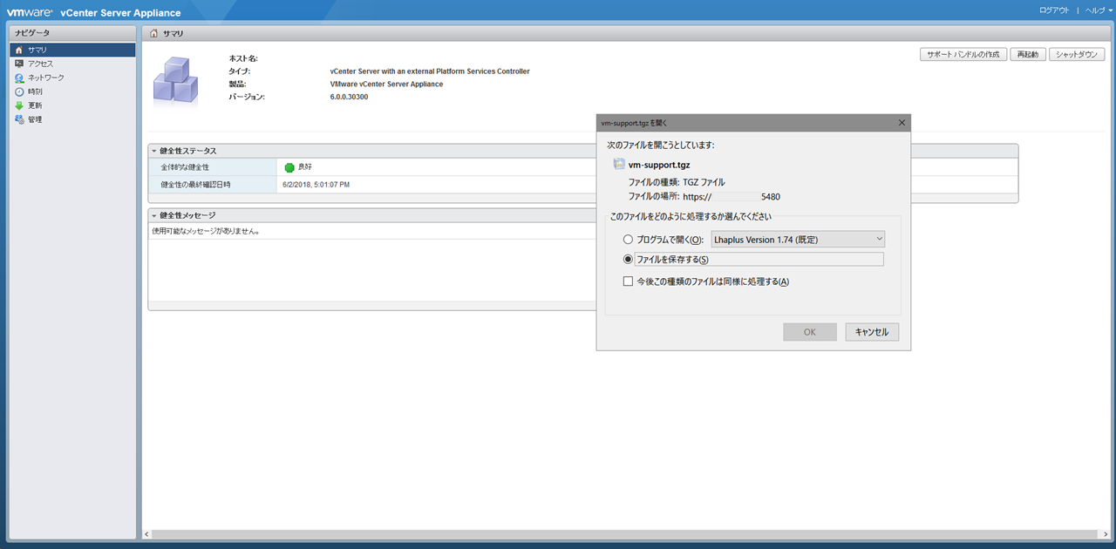Image resolution: width=1116 pixels, height=549 pixels.
Task: Click the version value 6.0.0.30300
Action: (x=349, y=97)
